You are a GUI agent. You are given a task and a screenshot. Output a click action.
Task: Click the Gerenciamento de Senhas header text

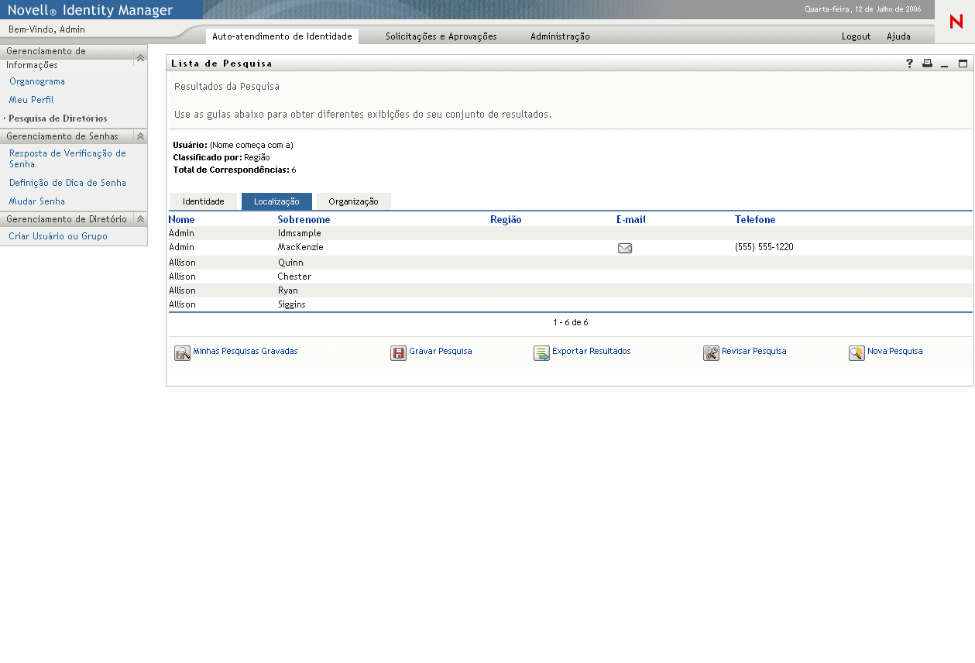62,136
